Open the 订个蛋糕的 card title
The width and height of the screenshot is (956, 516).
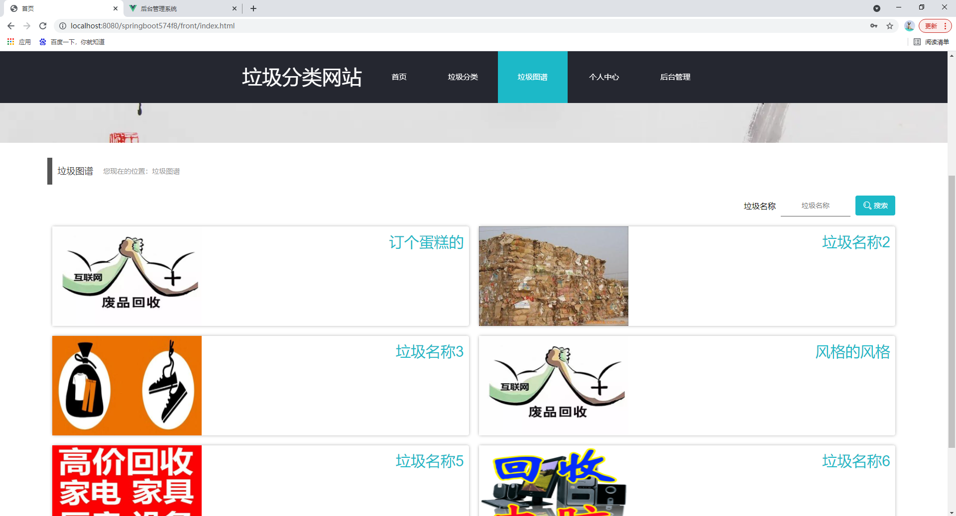click(x=426, y=242)
